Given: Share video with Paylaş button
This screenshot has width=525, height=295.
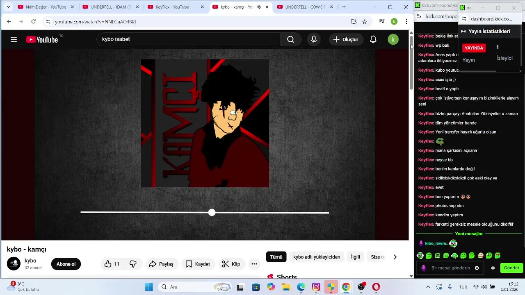Looking at the screenshot, I should coord(161,264).
